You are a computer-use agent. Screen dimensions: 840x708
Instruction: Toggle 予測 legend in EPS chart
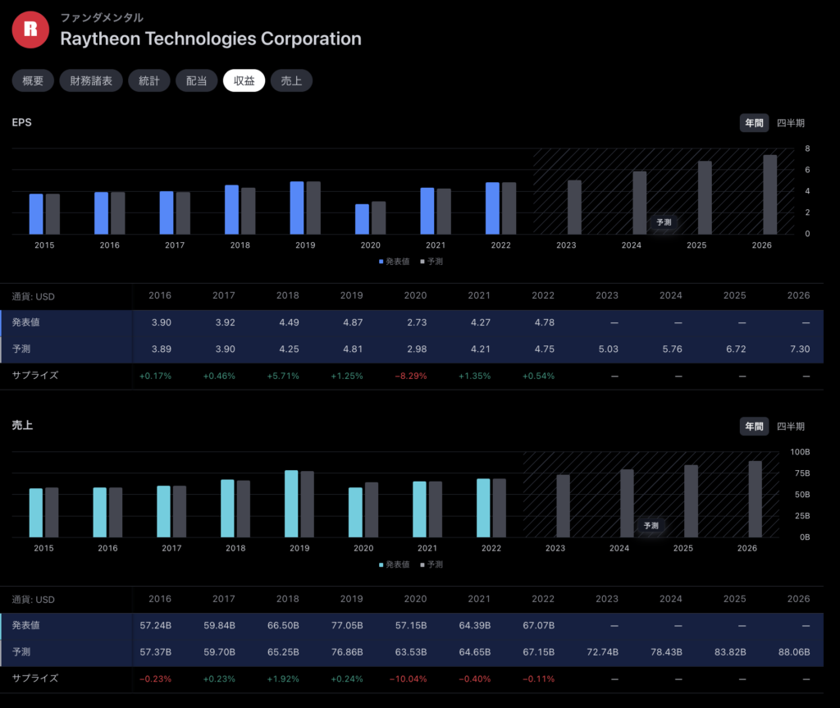(431, 262)
